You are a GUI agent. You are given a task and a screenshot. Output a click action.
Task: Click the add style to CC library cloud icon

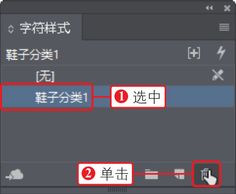pyautogui.click(x=15, y=174)
